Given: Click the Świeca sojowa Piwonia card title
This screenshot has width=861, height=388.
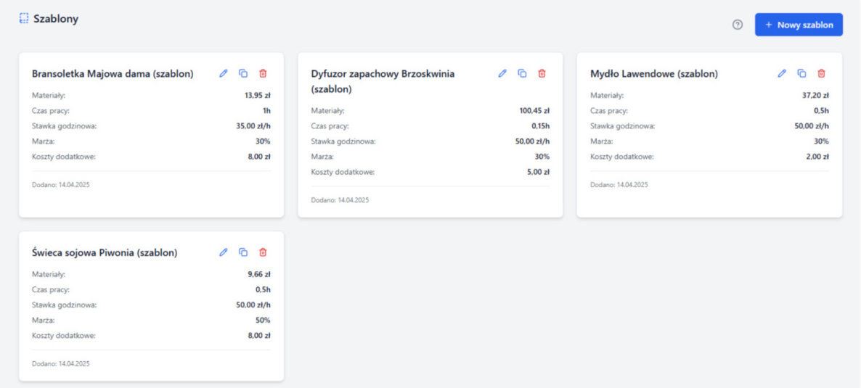Looking at the screenshot, I should 105,253.
